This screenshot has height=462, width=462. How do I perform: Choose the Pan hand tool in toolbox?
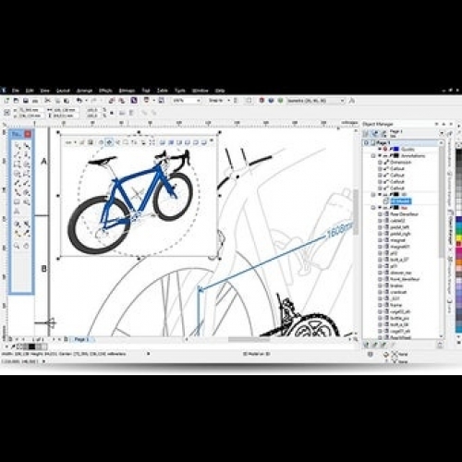(x=27, y=246)
